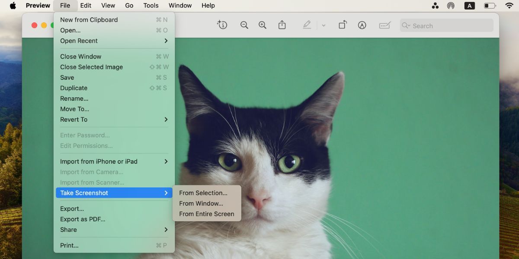Image resolution: width=519 pixels, height=259 pixels.
Task: Rotate the image using the rotate icon
Action: click(x=342, y=25)
